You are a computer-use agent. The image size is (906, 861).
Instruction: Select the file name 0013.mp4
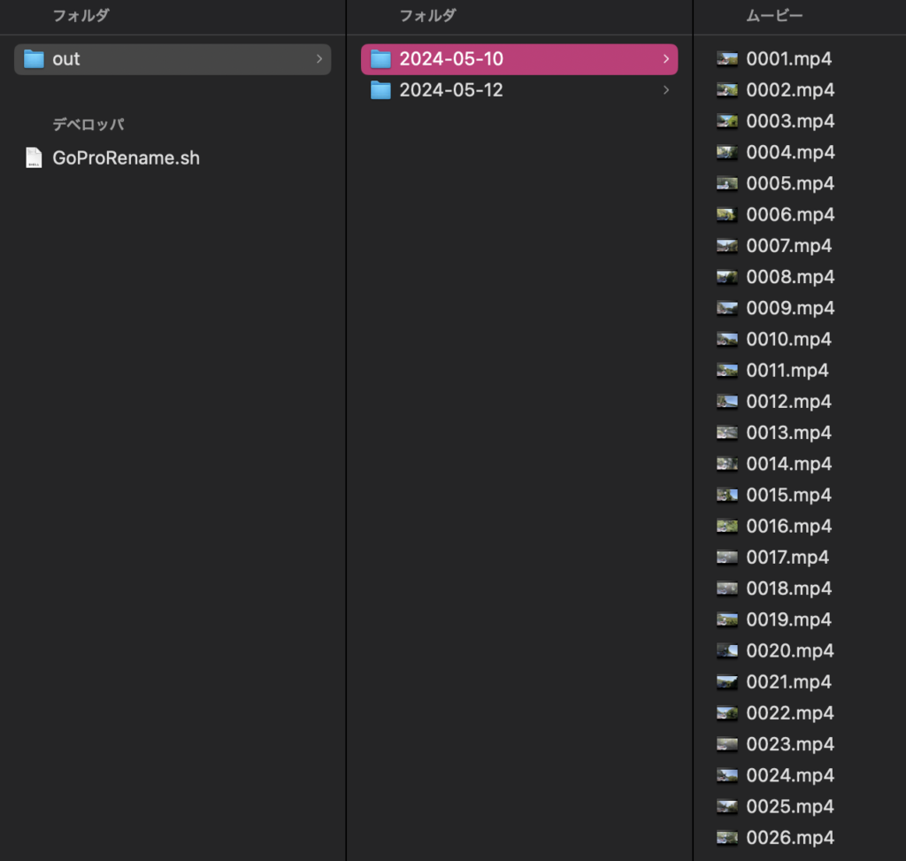pos(788,433)
